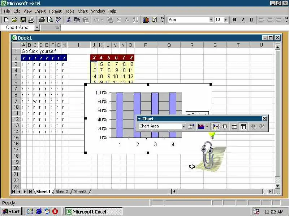Open the Undo history dropdown arrow

coord(102,20)
